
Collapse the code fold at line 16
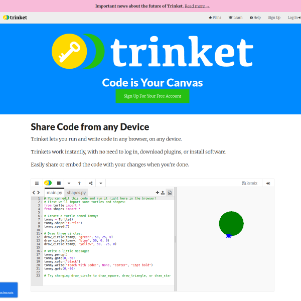[42, 251]
